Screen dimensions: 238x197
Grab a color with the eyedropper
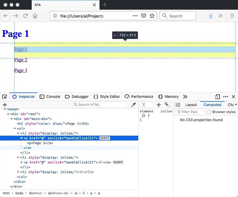(133, 105)
